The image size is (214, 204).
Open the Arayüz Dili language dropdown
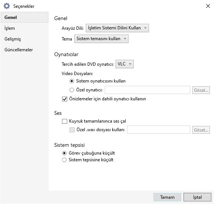pyautogui.click(x=117, y=28)
